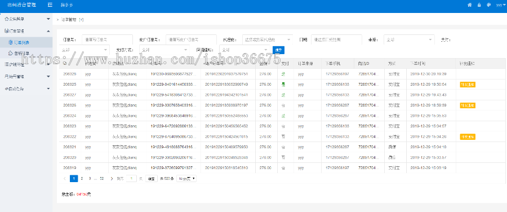Click the 订单管理 breadcrumb text
Screen dimensions: 507x212
(69, 19)
